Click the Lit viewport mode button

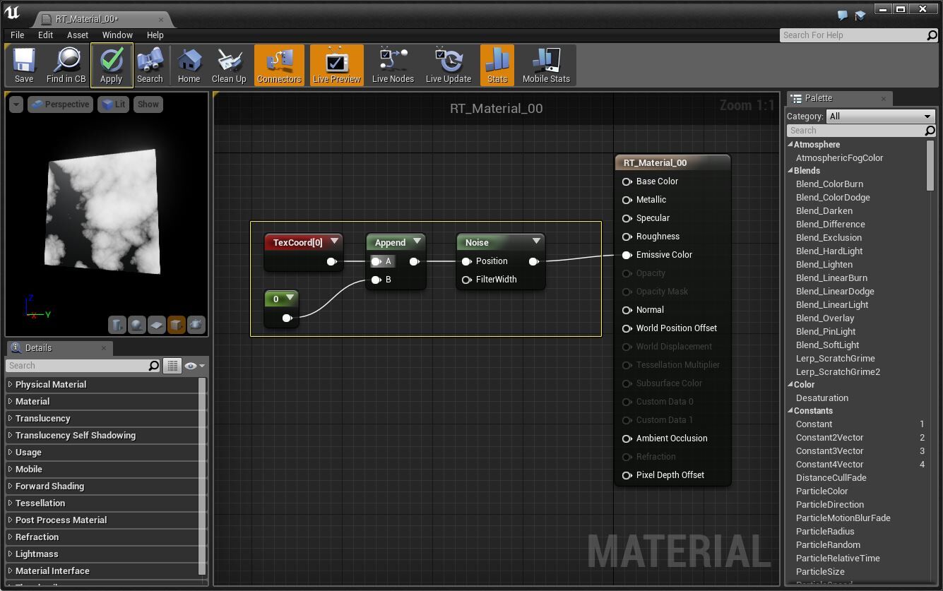coord(113,104)
